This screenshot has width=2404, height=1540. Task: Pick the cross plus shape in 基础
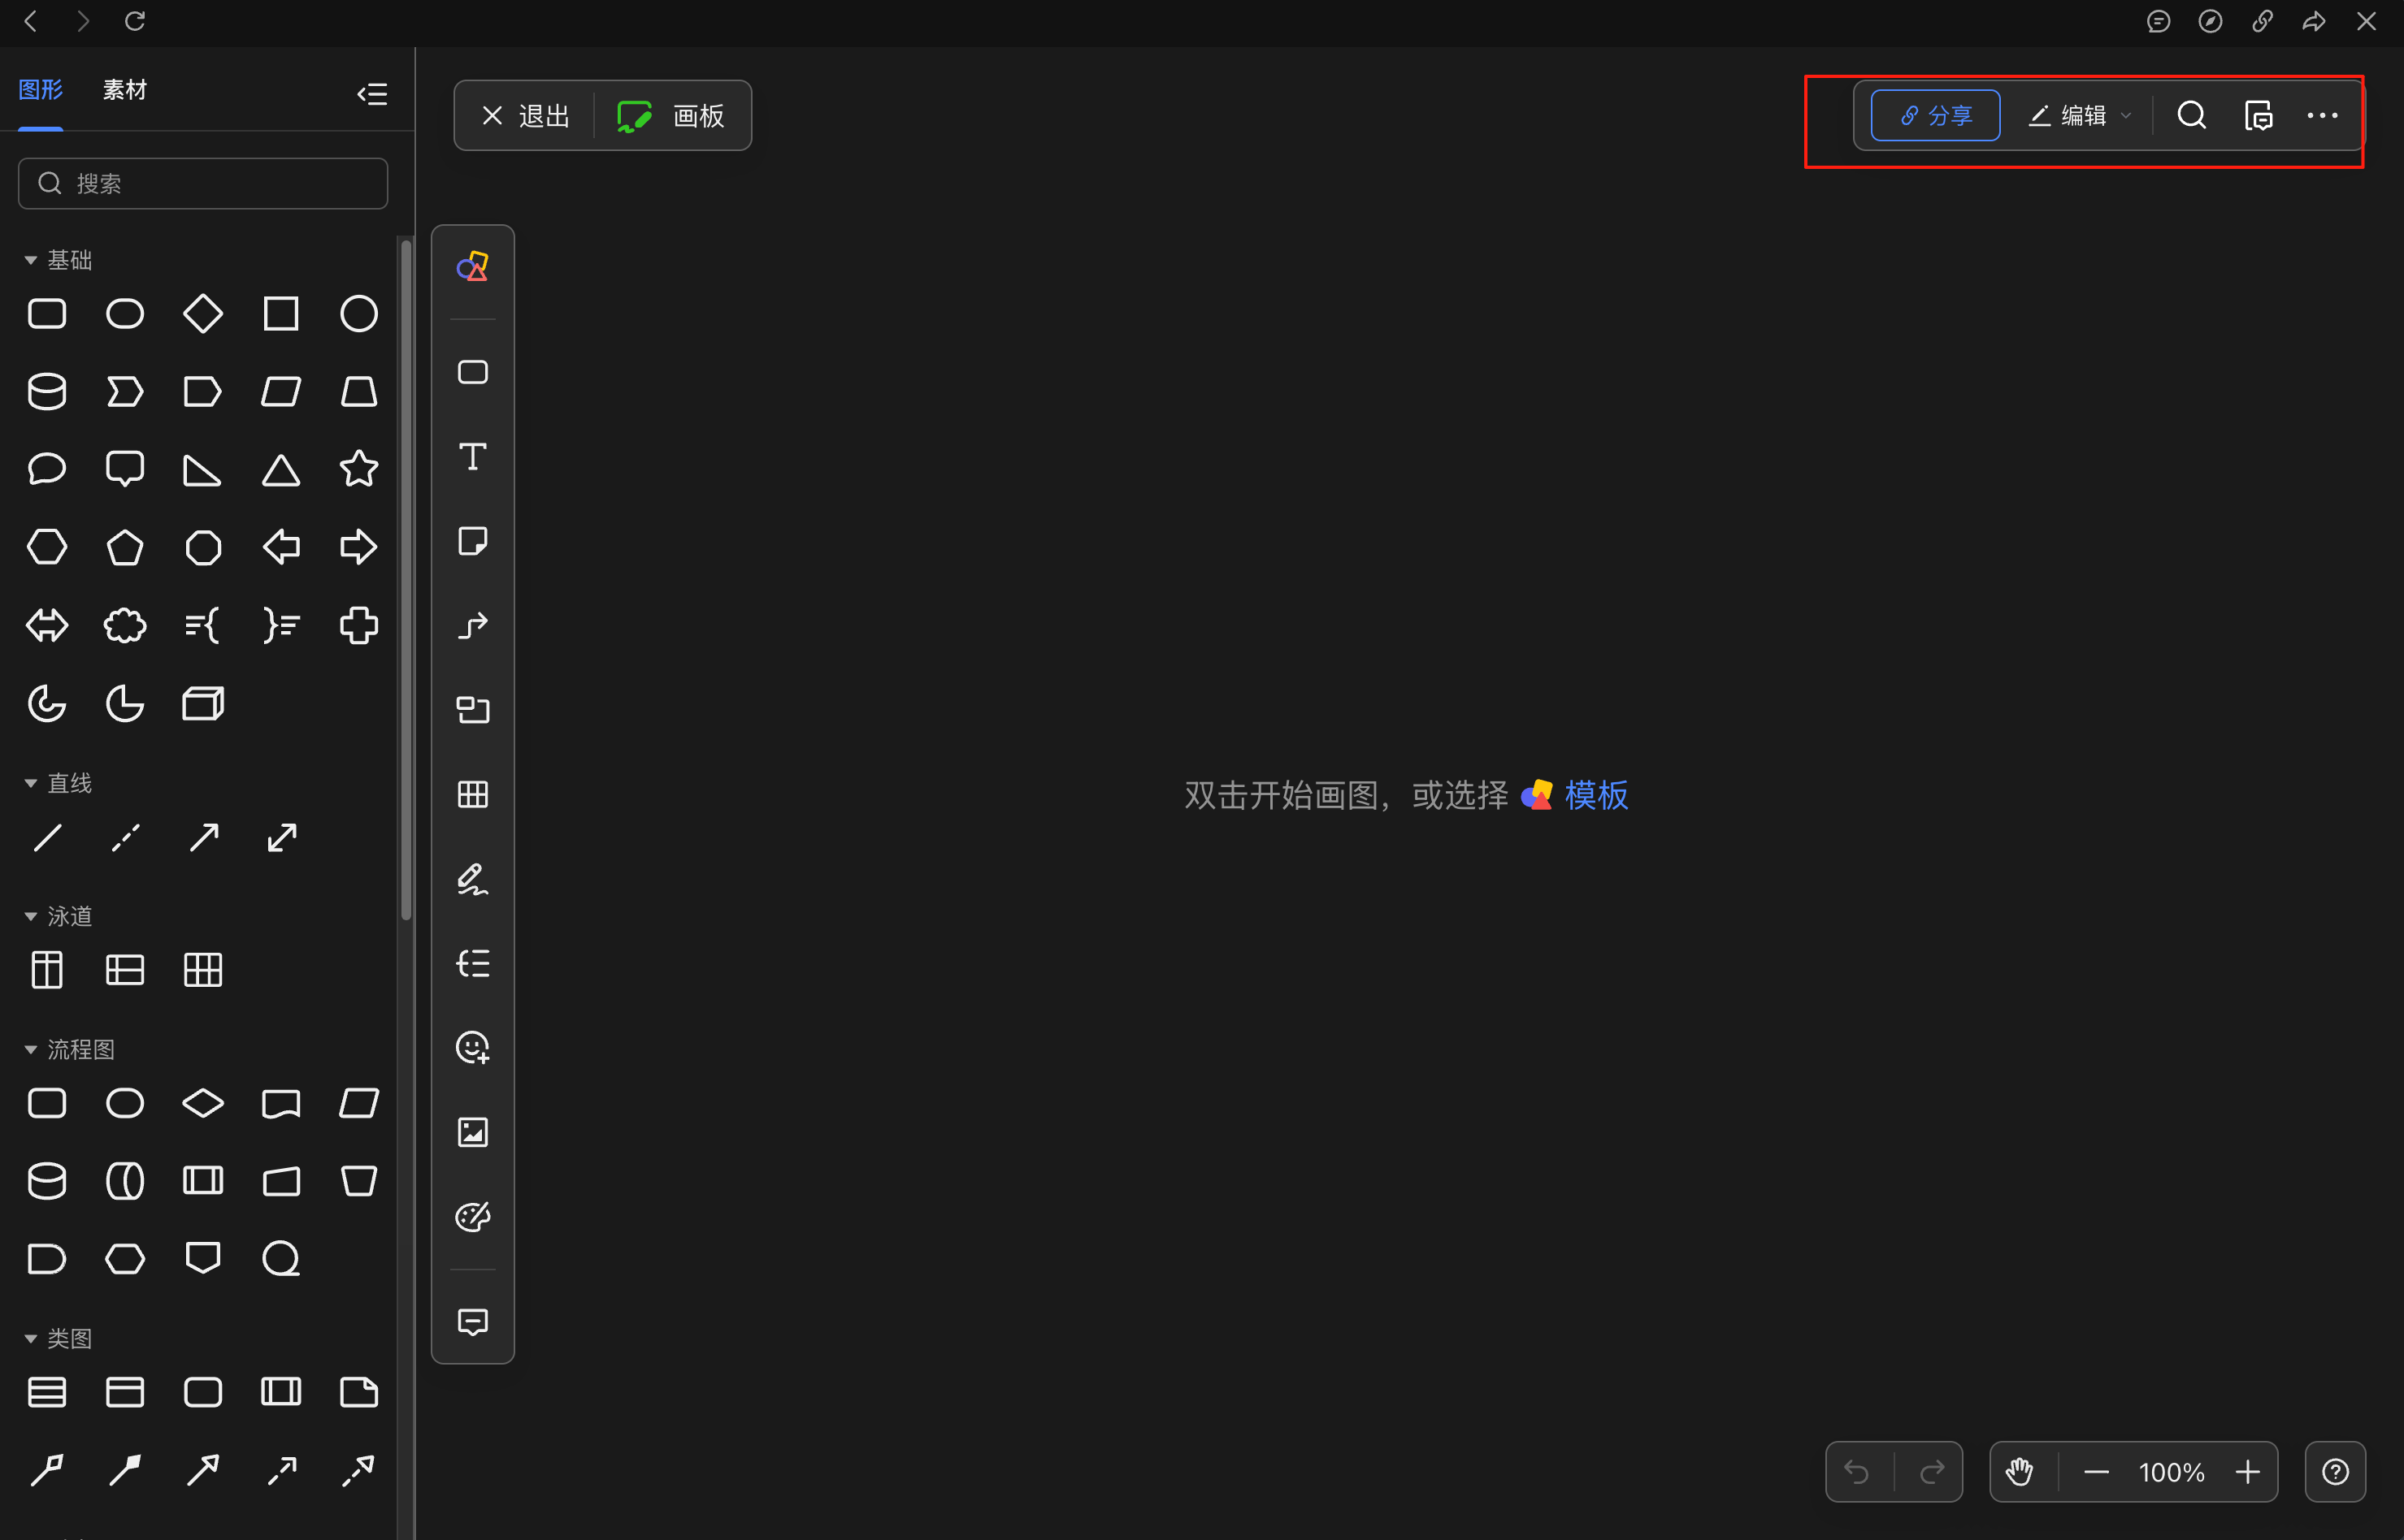click(x=359, y=626)
